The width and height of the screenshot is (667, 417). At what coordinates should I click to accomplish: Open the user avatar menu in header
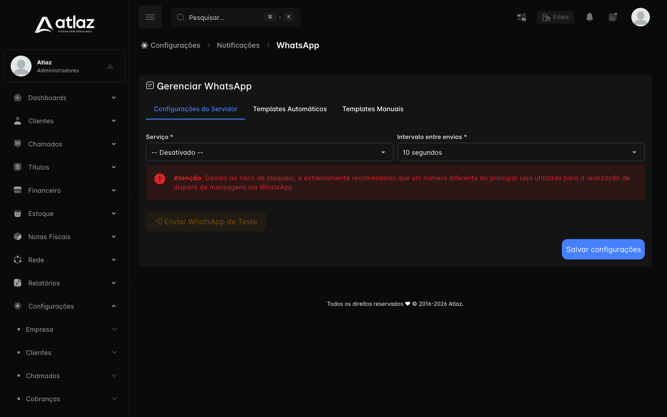[641, 17]
